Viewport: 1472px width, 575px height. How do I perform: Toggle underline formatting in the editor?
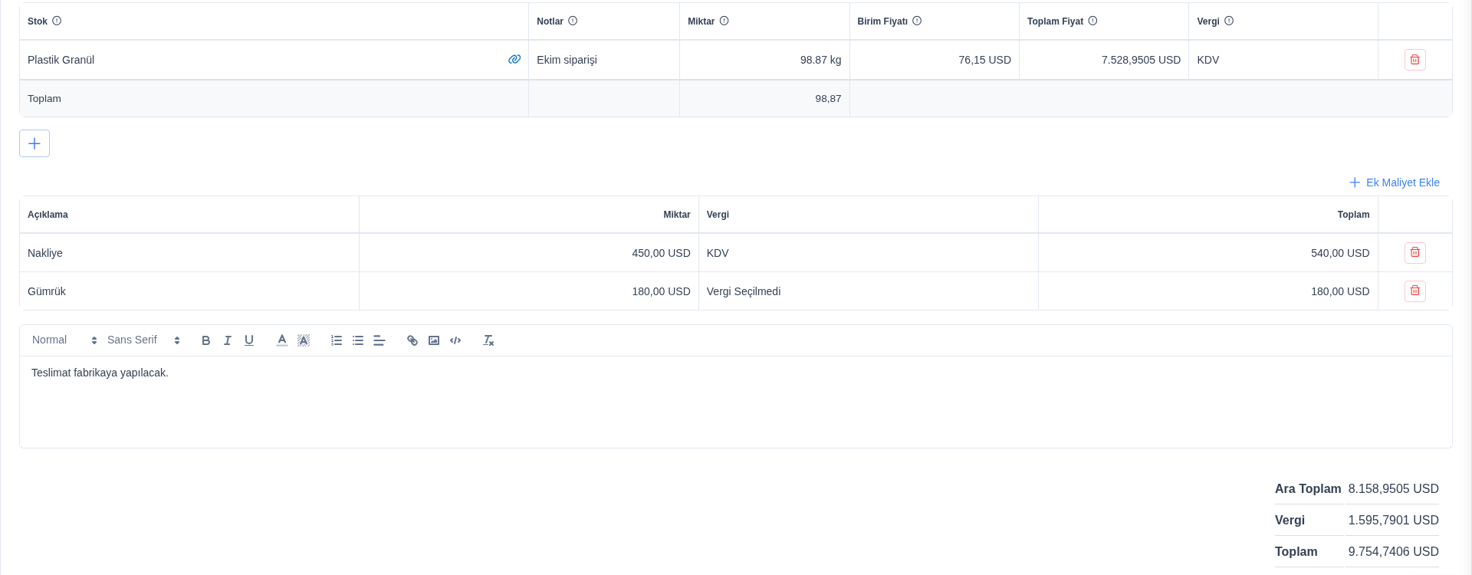[248, 340]
